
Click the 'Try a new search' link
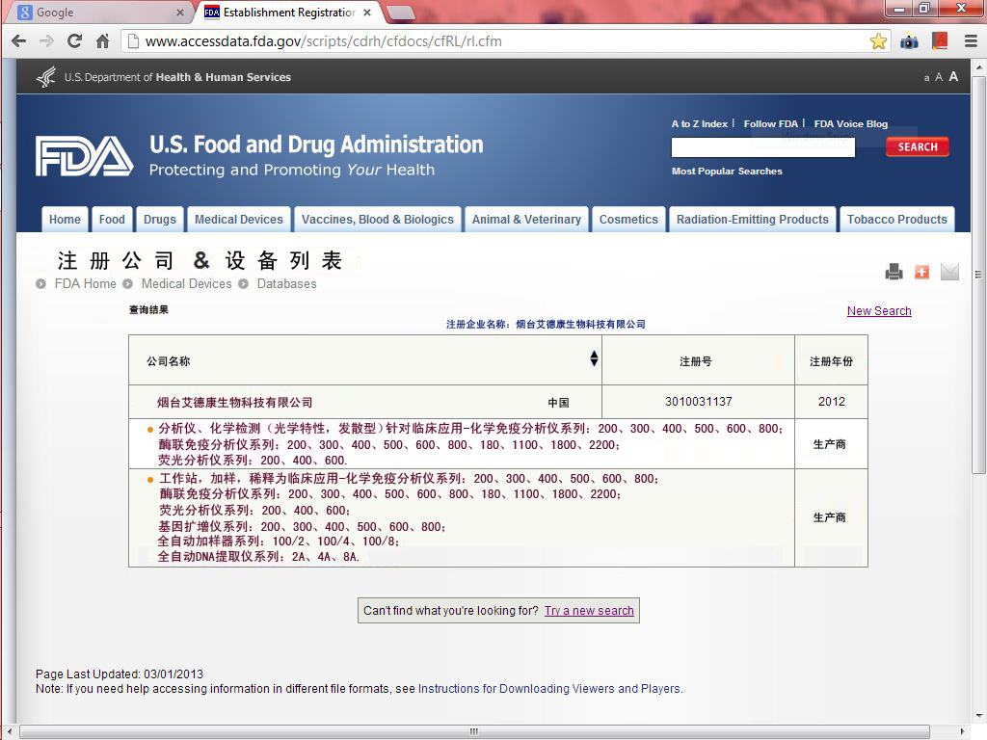tap(589, 611)
